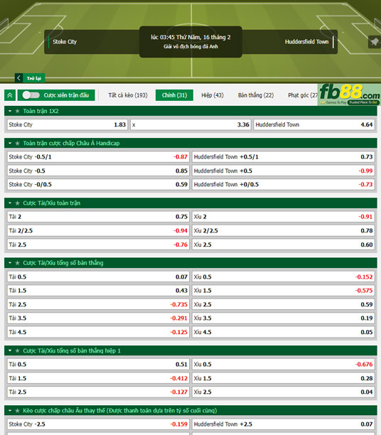Screen dimensions: 381x435
Task: Select Tài 2.5 at -0.76 toàn trận
Action: tap(98, 245)
